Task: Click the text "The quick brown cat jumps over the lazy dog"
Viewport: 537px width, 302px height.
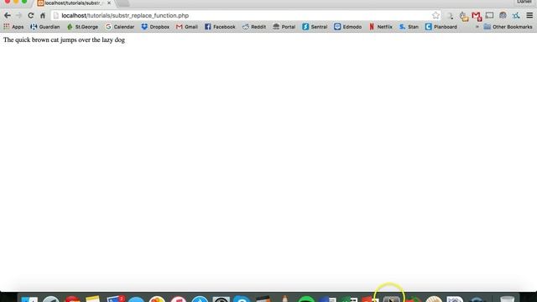Action: tap(64, 39)
